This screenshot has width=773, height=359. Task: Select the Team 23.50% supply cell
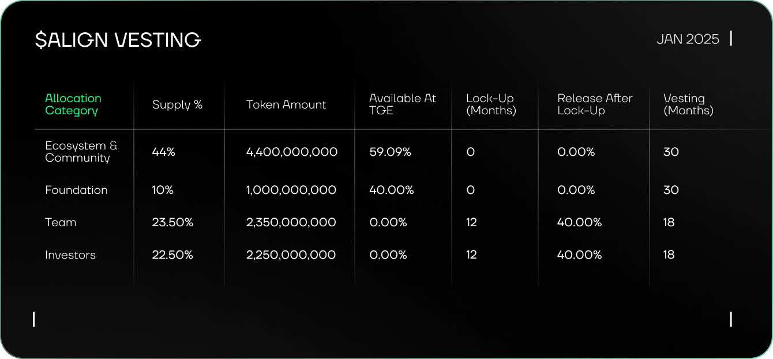[x=172, y=222]
